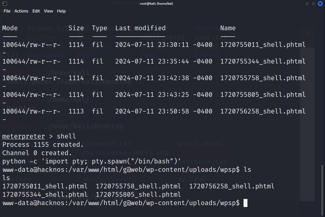Click the blue close button icon
The height and width of the screenshot is (217, 325).
coord(320,3)
